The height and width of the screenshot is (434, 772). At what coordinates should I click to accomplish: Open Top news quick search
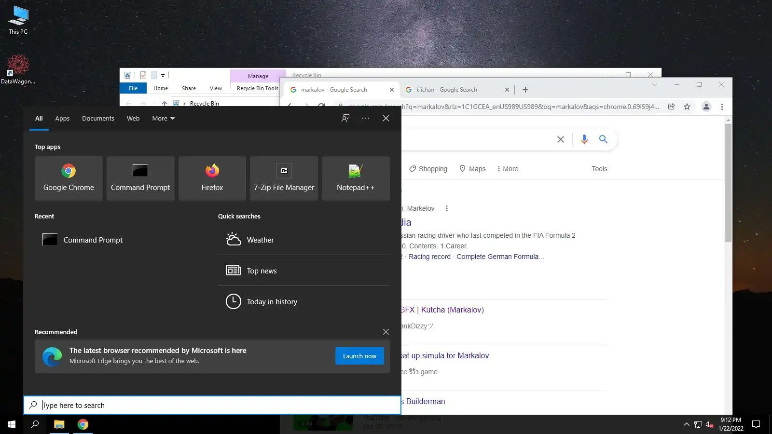[x=304, y=271]
